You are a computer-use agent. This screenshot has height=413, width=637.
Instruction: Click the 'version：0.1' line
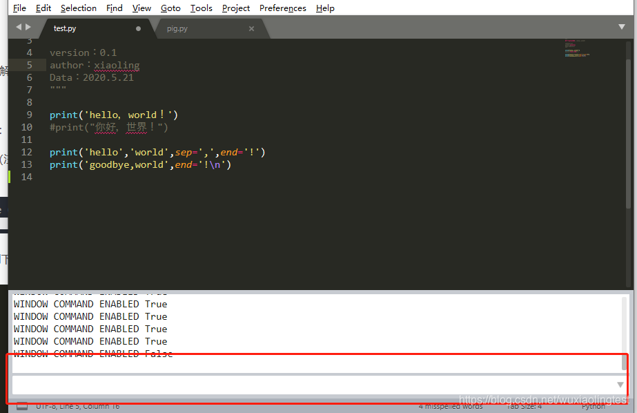click(84, 53)
